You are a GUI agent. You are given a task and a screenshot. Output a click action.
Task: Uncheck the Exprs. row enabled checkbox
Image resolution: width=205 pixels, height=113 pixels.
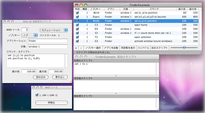pyautogui.click(x=77, y=17)
